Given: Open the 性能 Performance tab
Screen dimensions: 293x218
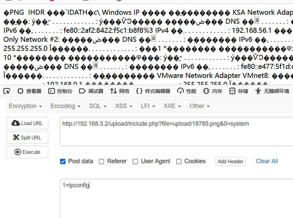Looking at the screenshot, I should click(x=187, y=91).
